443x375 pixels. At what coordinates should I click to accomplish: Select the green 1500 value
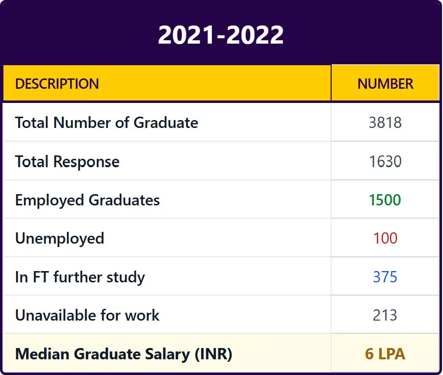pyautogui.click(x=385, y=200)
